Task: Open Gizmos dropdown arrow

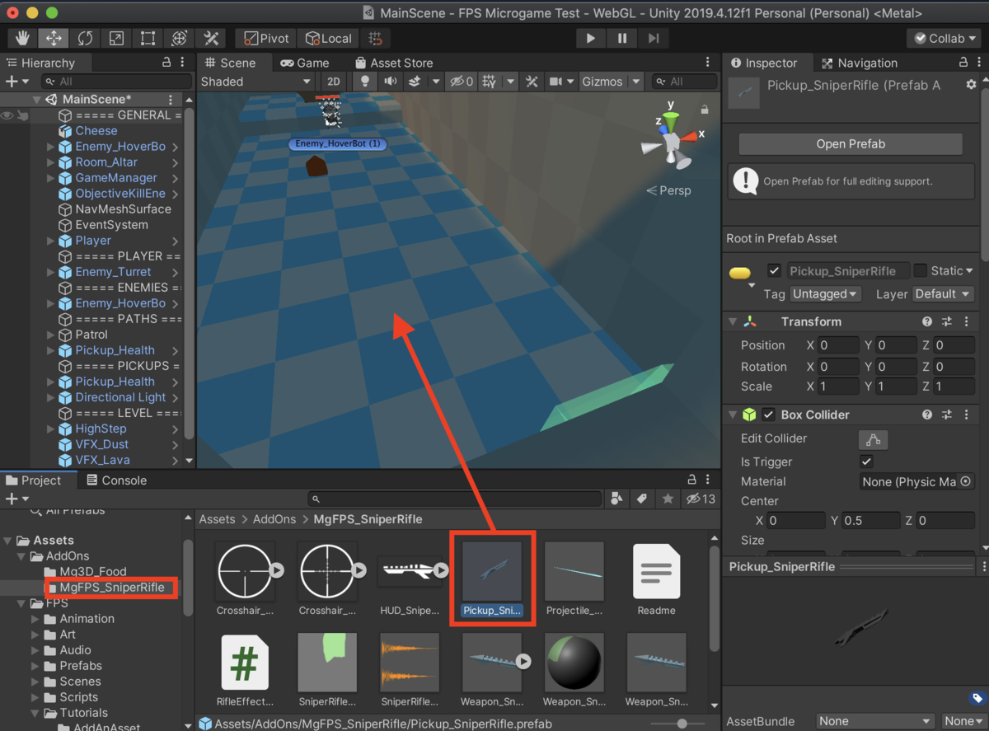Action: tap(635, 82)
